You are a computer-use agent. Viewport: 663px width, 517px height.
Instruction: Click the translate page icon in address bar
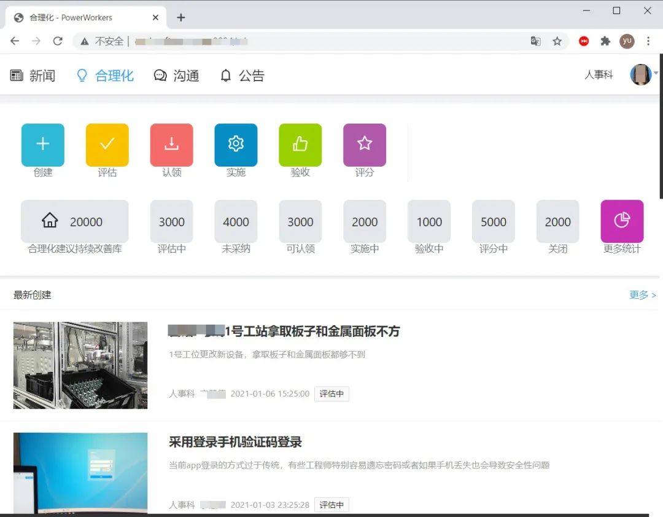(536, 41)
